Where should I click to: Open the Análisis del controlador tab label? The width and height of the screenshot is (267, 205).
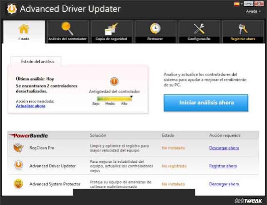coord(68,39)
